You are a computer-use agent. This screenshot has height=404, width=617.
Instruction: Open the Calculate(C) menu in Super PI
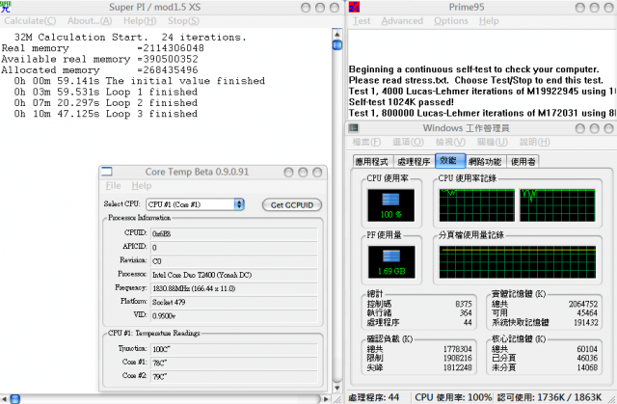tap(30, 21)
